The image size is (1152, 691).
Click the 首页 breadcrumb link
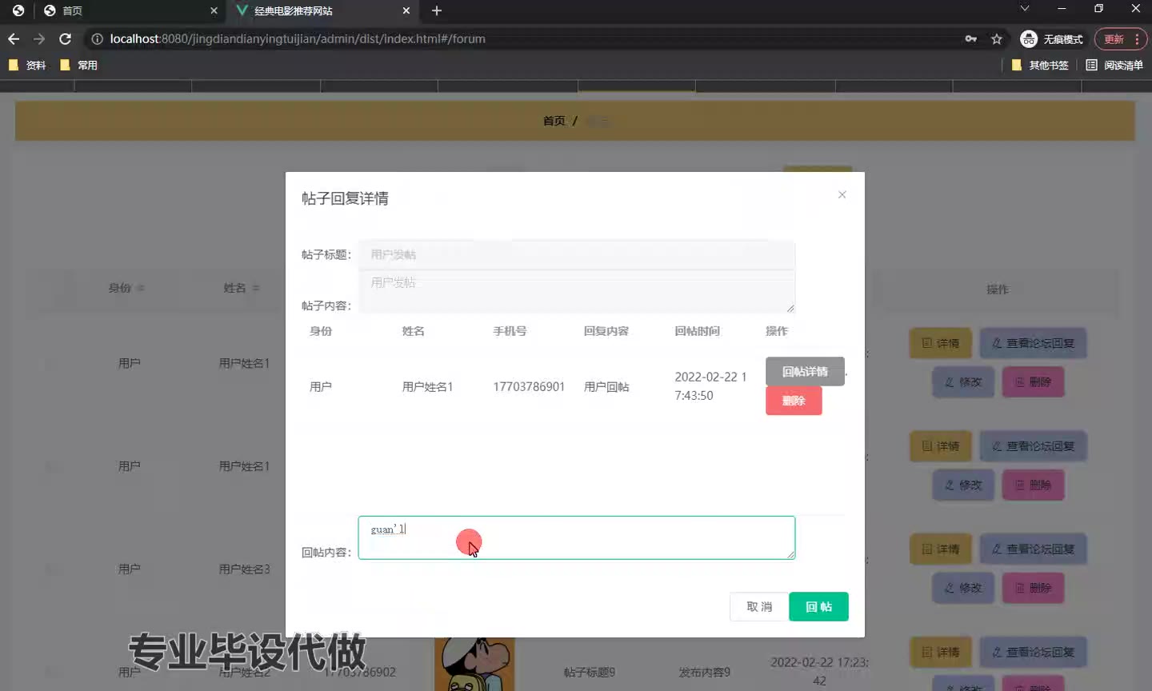point(554,121)
